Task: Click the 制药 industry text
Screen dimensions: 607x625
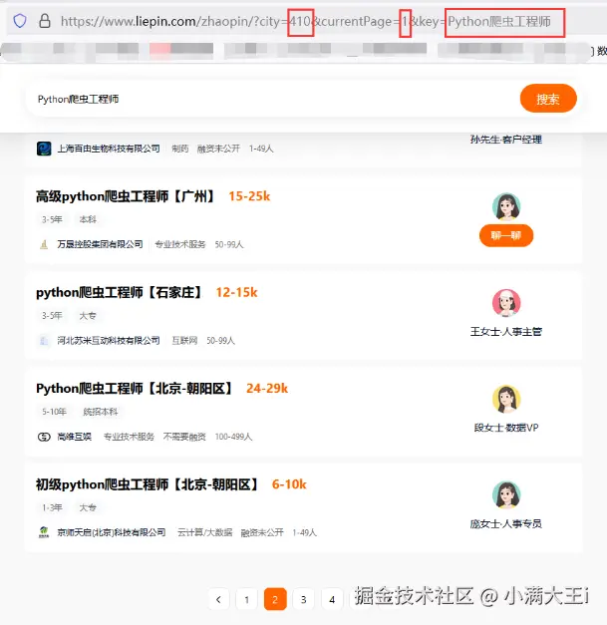Action: point(179,149)
